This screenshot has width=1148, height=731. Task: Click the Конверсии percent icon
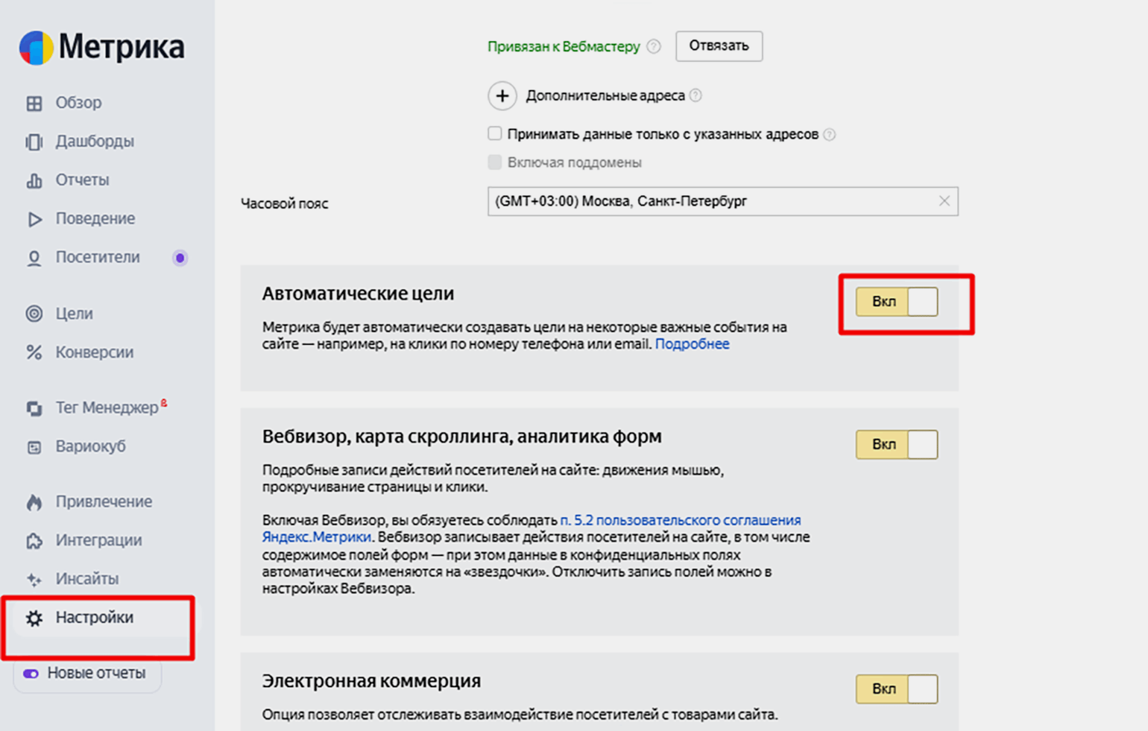coord(34,352)
